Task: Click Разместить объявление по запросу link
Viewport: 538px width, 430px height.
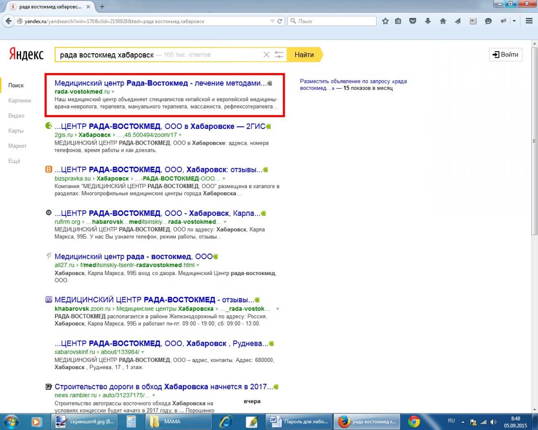Action: pyautogui.click(x=353, y=85)
